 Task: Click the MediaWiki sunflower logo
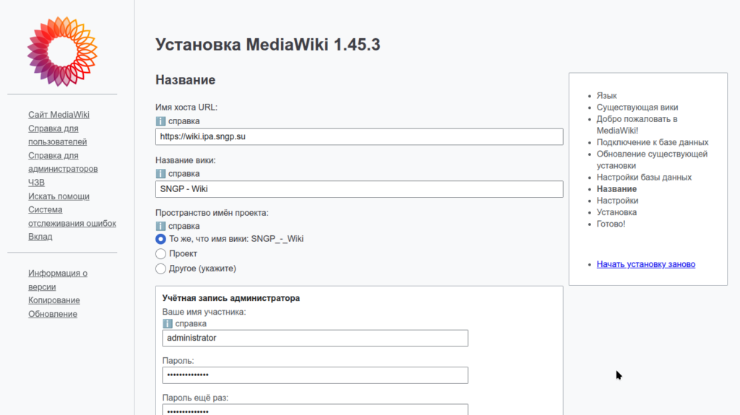pos(62,51)
